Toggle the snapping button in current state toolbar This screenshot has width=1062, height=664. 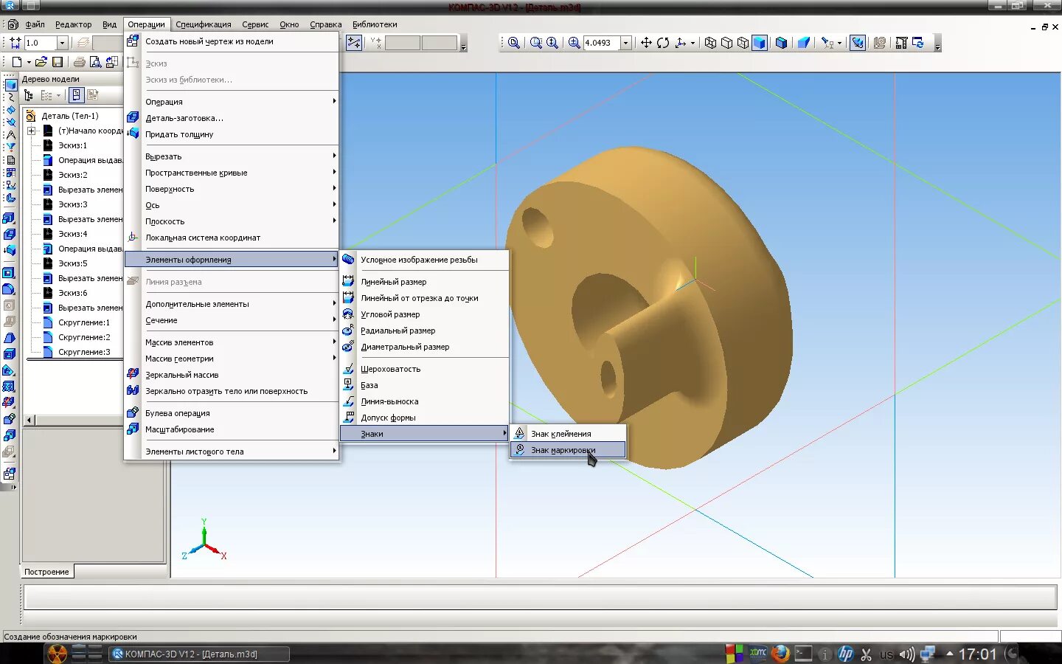pos(354,43)
